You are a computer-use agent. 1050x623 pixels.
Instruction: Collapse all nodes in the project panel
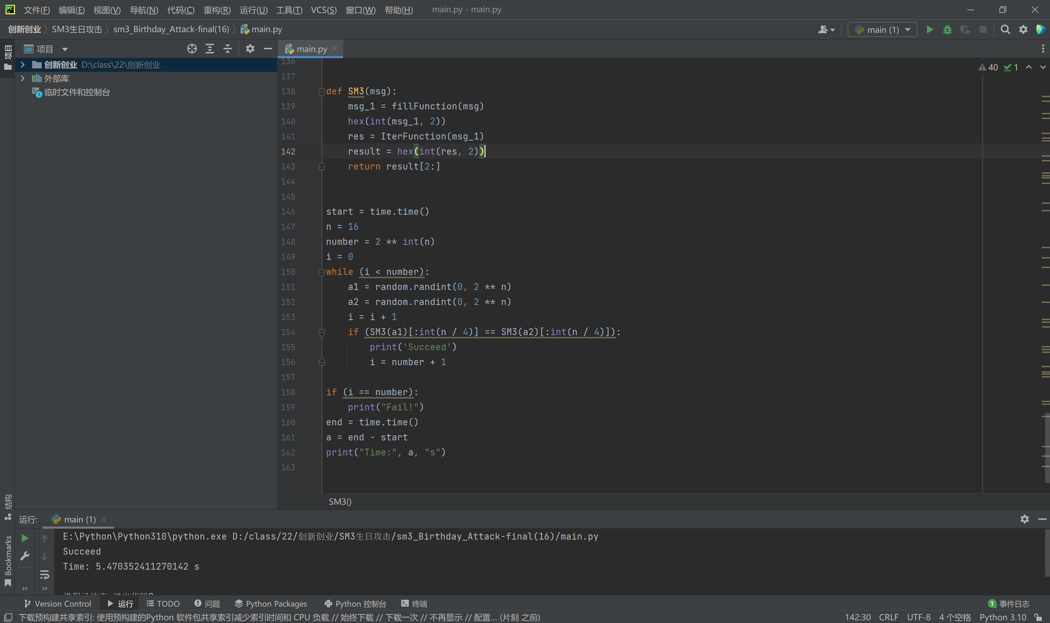227,48
